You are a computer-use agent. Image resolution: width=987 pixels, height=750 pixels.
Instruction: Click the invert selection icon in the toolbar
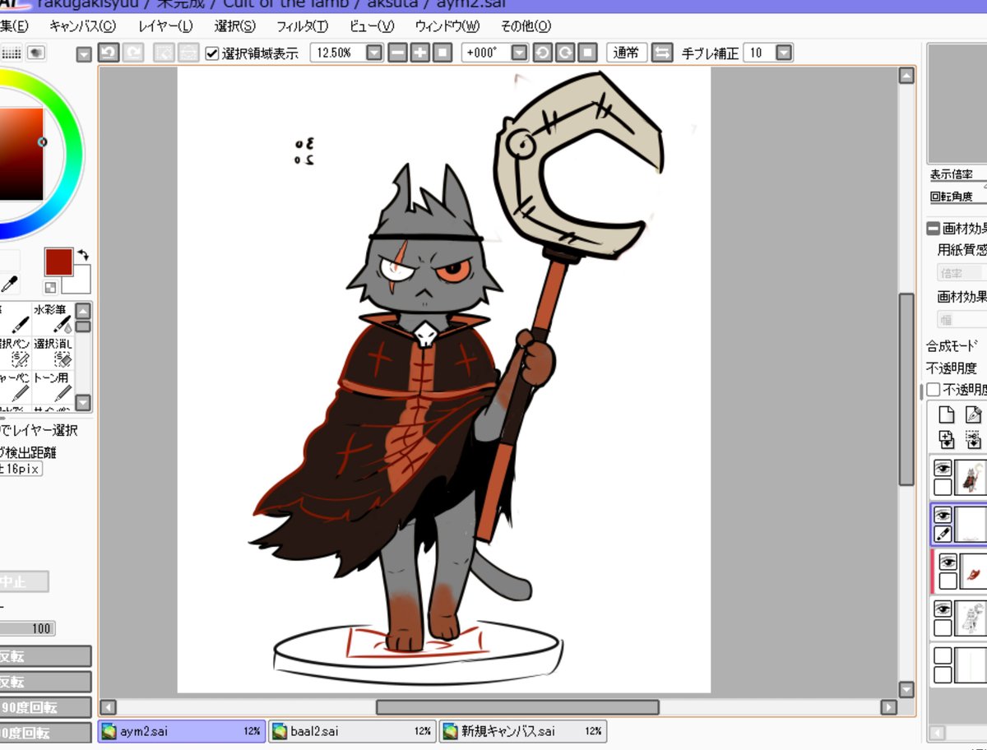[x=188, y=53]
